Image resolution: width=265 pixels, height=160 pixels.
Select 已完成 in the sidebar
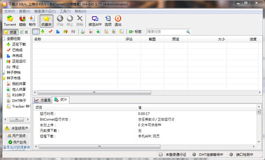(x=17, y=50)
